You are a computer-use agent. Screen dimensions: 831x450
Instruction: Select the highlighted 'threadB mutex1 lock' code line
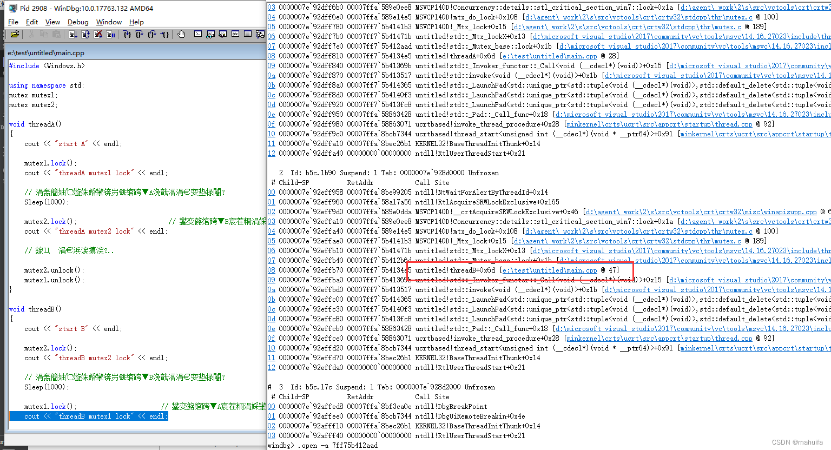89,416
